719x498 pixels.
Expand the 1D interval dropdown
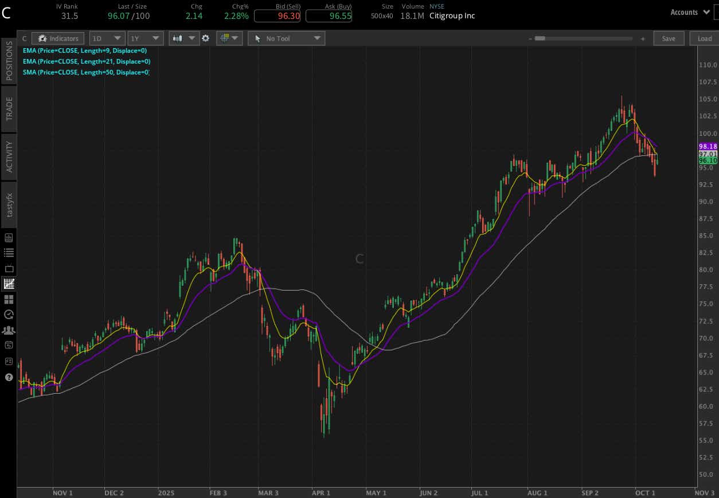[x=107, y=38]
